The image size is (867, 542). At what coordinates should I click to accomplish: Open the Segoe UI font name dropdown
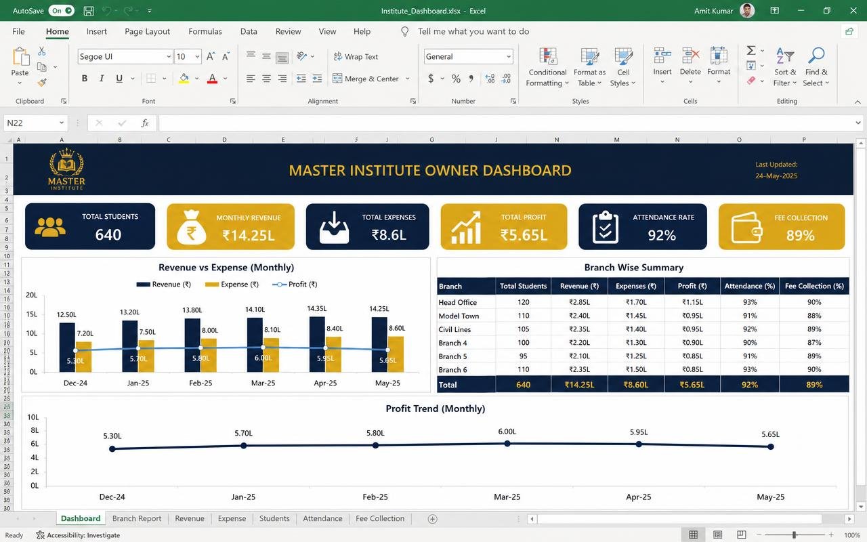169,57
